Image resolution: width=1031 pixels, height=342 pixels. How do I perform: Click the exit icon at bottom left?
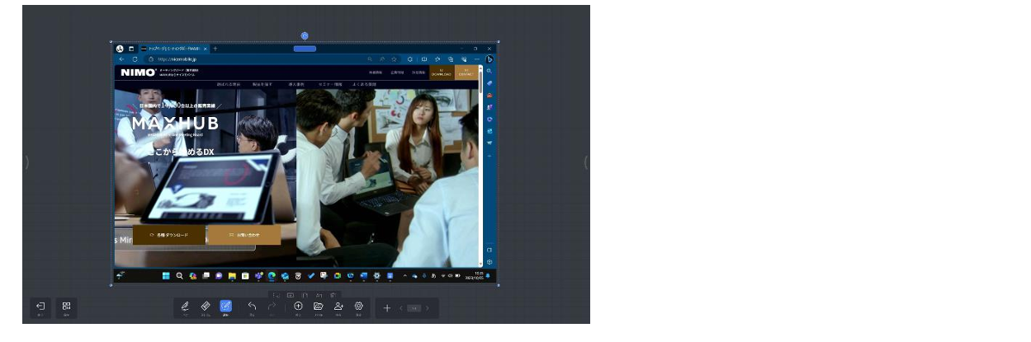coord(40,306)
